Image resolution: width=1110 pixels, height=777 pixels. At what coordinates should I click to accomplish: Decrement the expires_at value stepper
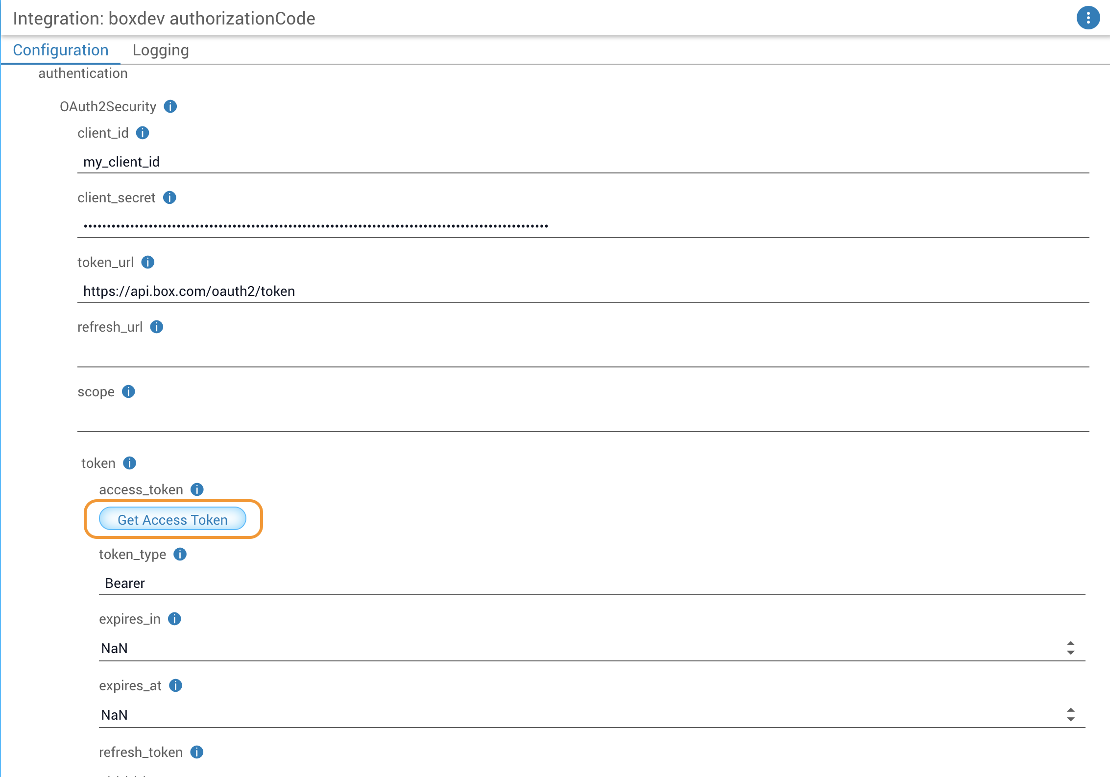[1070, 719]
